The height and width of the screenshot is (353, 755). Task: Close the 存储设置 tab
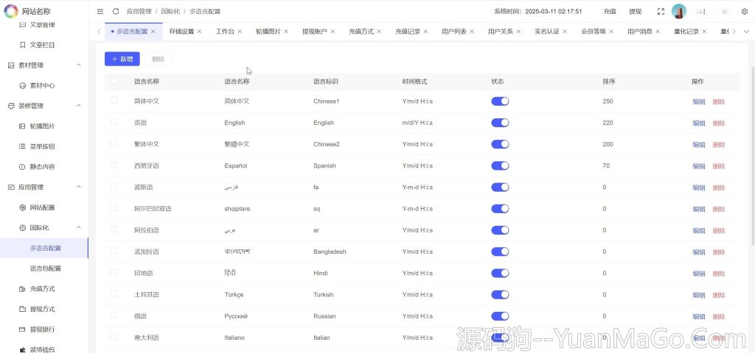point(199,32)
